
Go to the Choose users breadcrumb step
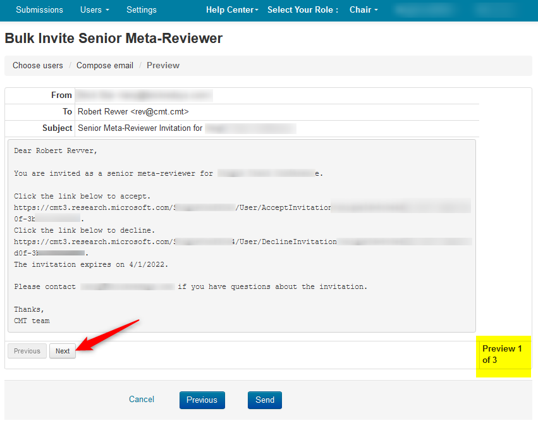[x=38, y=66]
